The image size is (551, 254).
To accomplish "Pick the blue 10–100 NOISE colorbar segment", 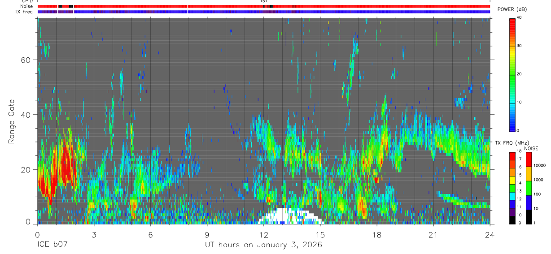I will (529, 202).
